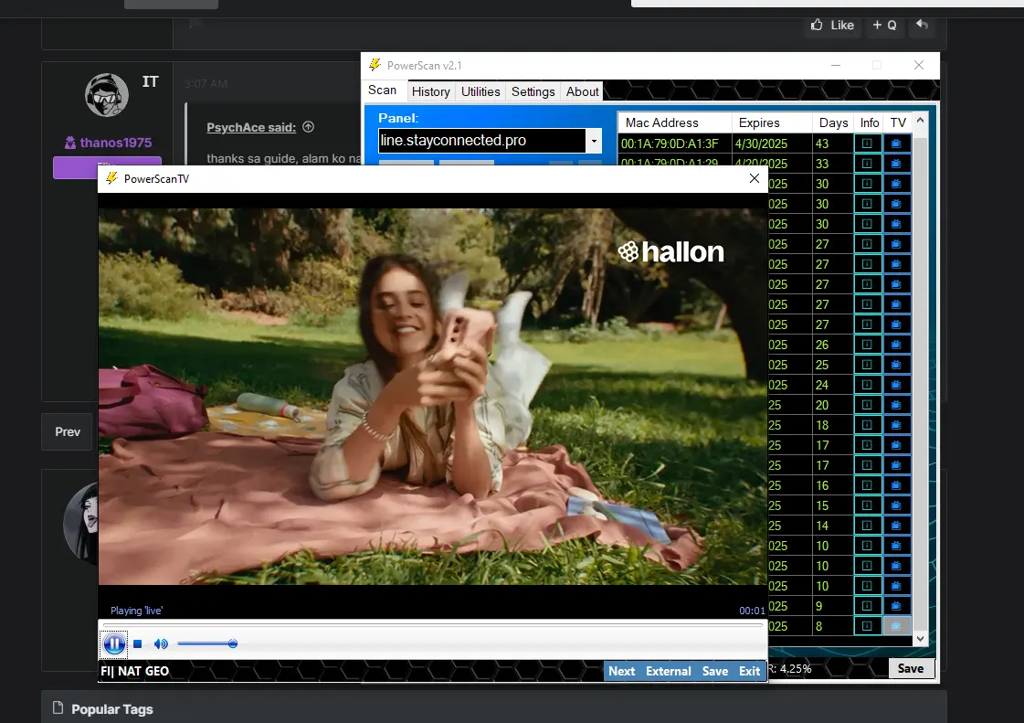The image size is (1024, 723).
Task: Open the TV icon for the 33-day row
Action: coord(897,164)
